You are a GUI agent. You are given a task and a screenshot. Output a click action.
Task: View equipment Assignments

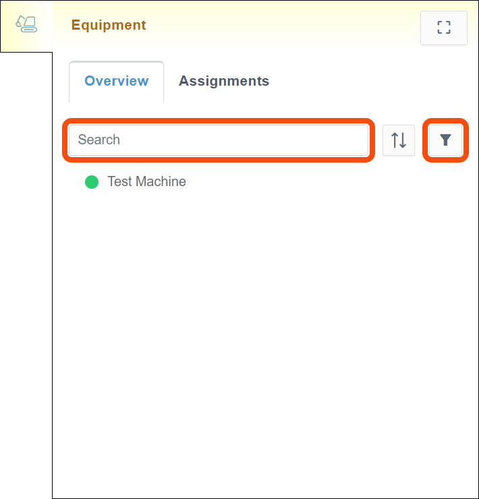click(224, 82)
